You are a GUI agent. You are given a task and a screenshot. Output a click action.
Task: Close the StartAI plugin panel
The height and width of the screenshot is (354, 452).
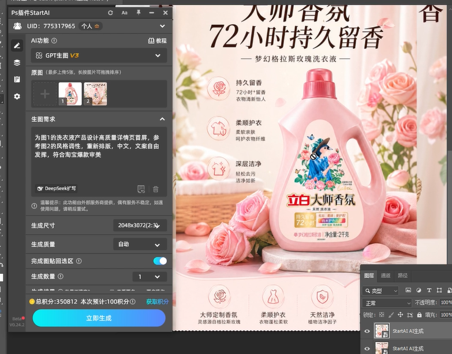point(165,13)
